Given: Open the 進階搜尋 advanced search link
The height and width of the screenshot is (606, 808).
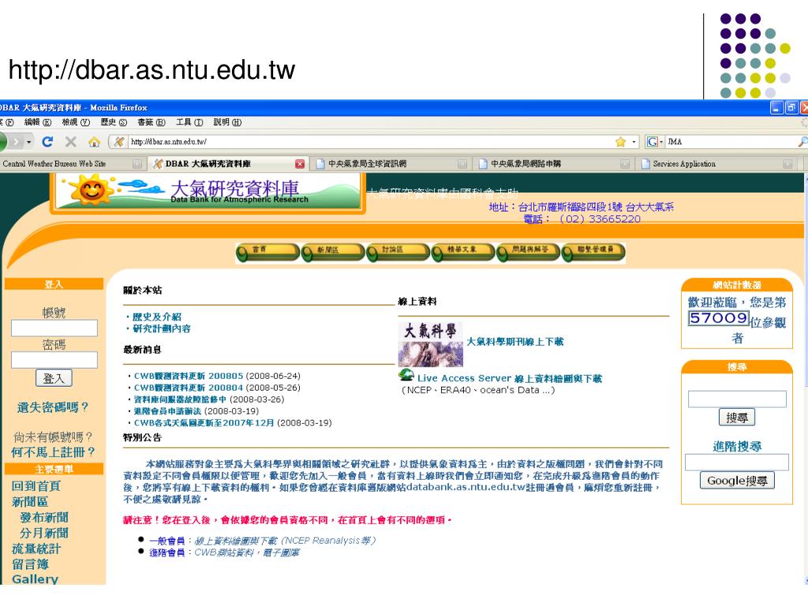Looking at the screenshot, I should click(x=737, y=447).
